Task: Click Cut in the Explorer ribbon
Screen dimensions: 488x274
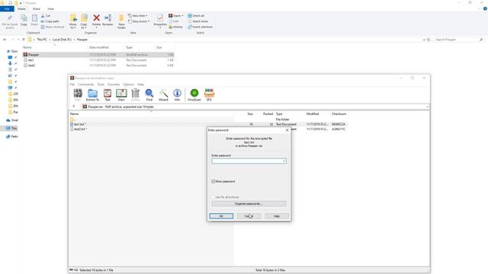Action: point(46,15)
